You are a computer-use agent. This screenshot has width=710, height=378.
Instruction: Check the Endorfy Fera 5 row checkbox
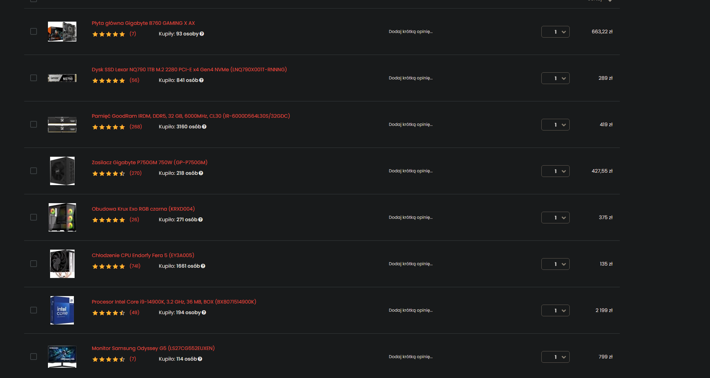(34, 264)
